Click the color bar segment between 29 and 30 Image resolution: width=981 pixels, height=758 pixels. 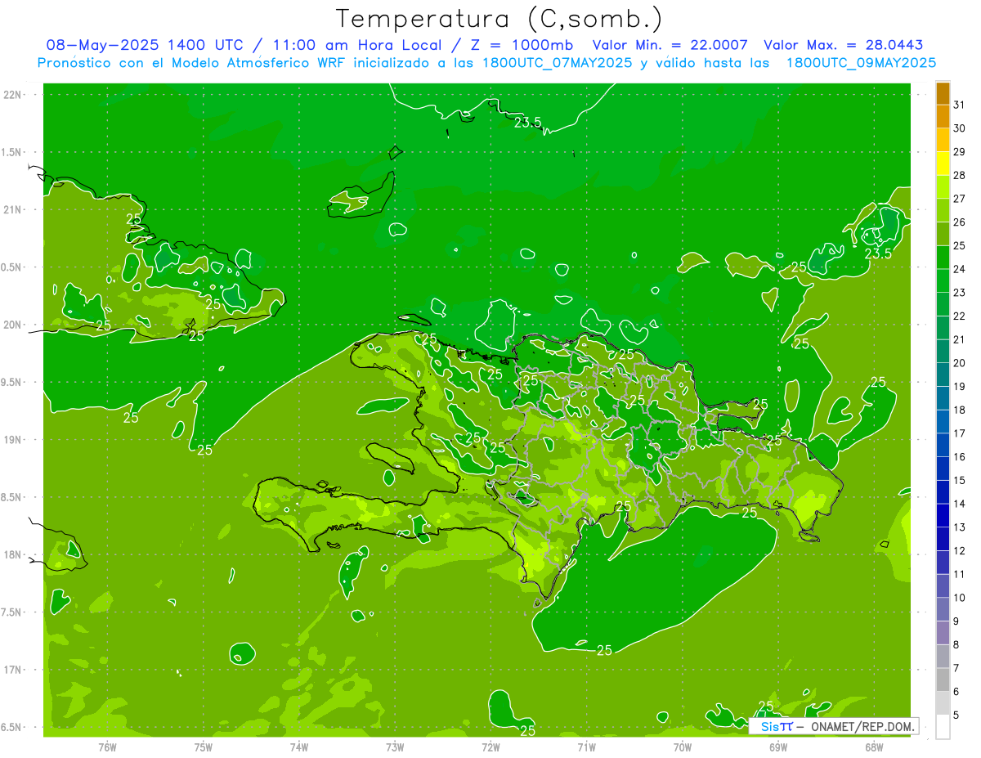click(943, 140)
